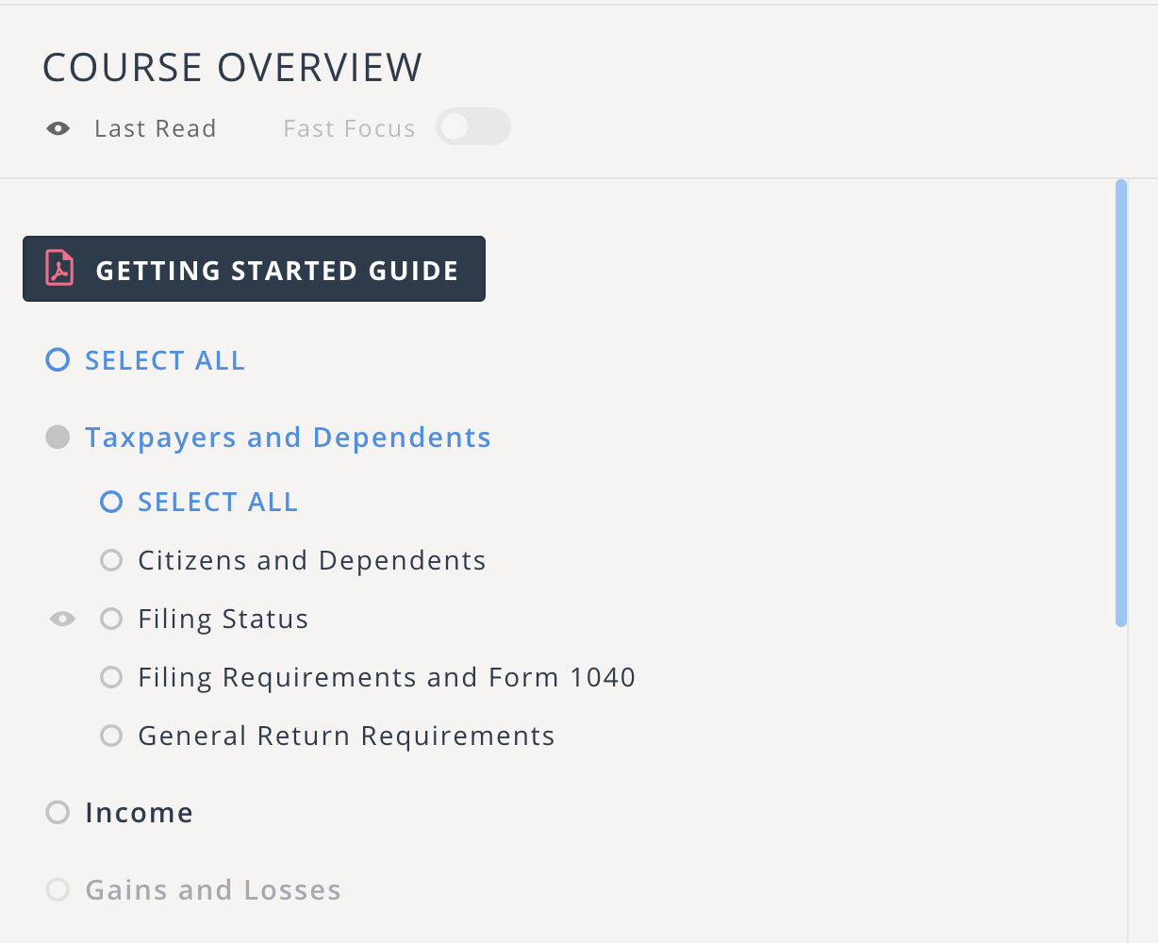
Task: Click the COURSE OVERVIEW heading
Action: click(x=232, y=67)
